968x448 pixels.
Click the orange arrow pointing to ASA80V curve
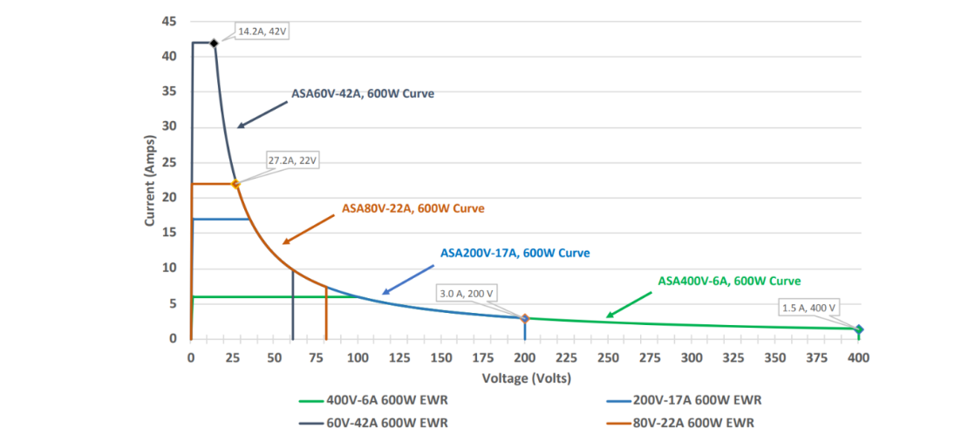click(309, 228)
